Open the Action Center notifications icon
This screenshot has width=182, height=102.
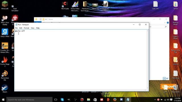point(171,99)
